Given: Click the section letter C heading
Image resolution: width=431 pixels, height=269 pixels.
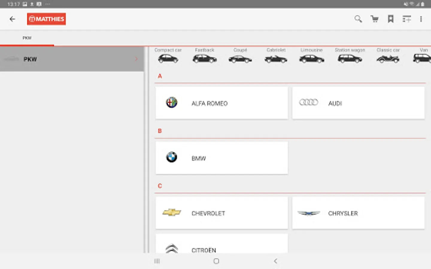Looking at the screenshot, I should (x=160, y=186).
